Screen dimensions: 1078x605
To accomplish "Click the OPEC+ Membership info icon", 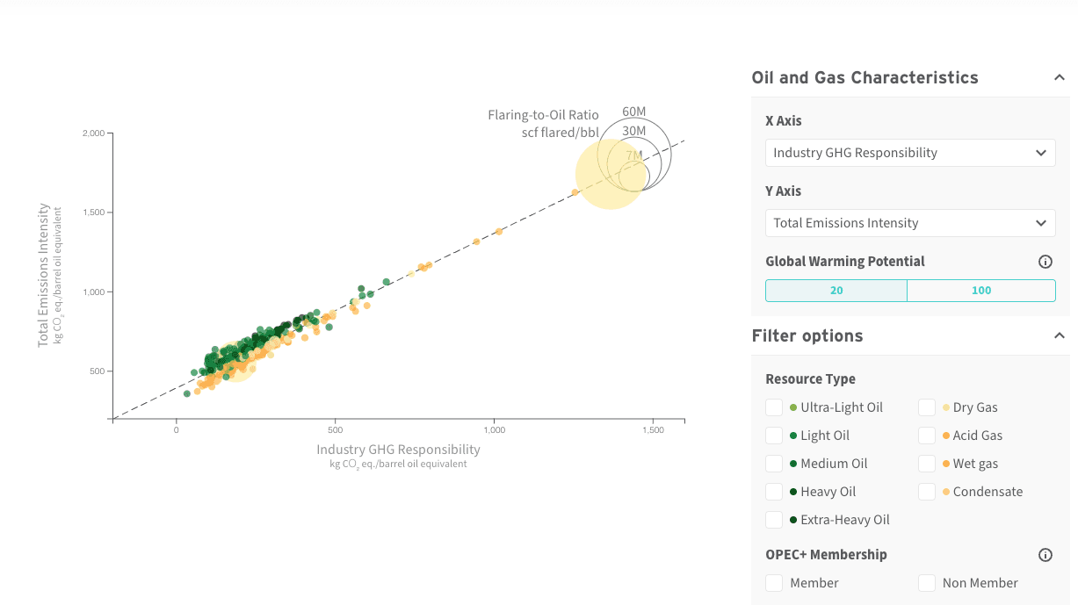I will tap(1045, 555).
